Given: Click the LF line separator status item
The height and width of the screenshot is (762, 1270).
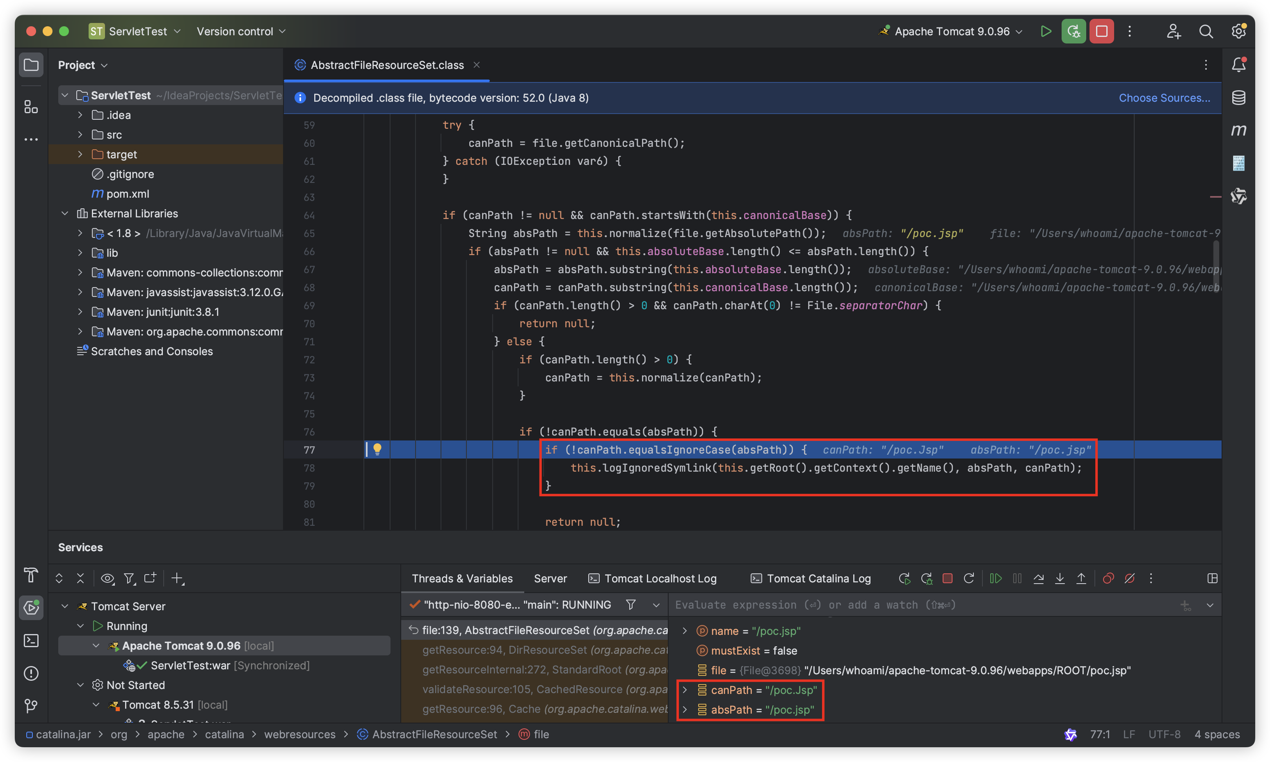Looking at the screenshot, I should point(1128,734).
